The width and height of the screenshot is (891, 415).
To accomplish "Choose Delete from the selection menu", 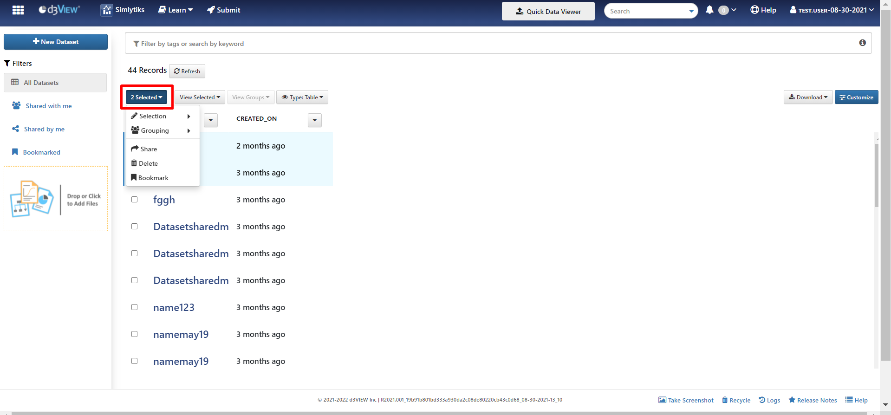I will click(x=148, y=163).
